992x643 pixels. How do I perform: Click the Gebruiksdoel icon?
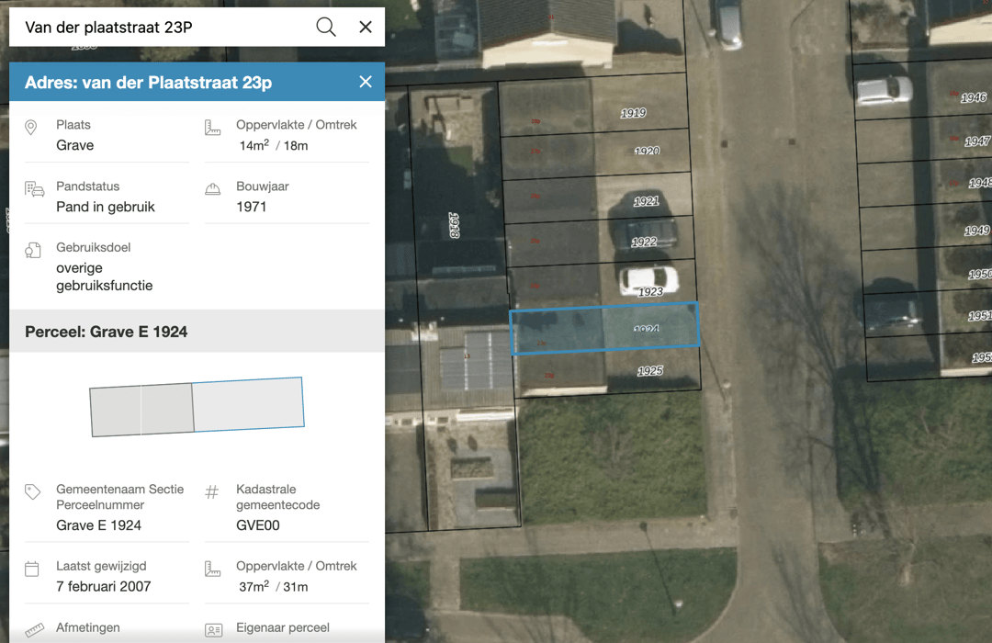[33, 250]
